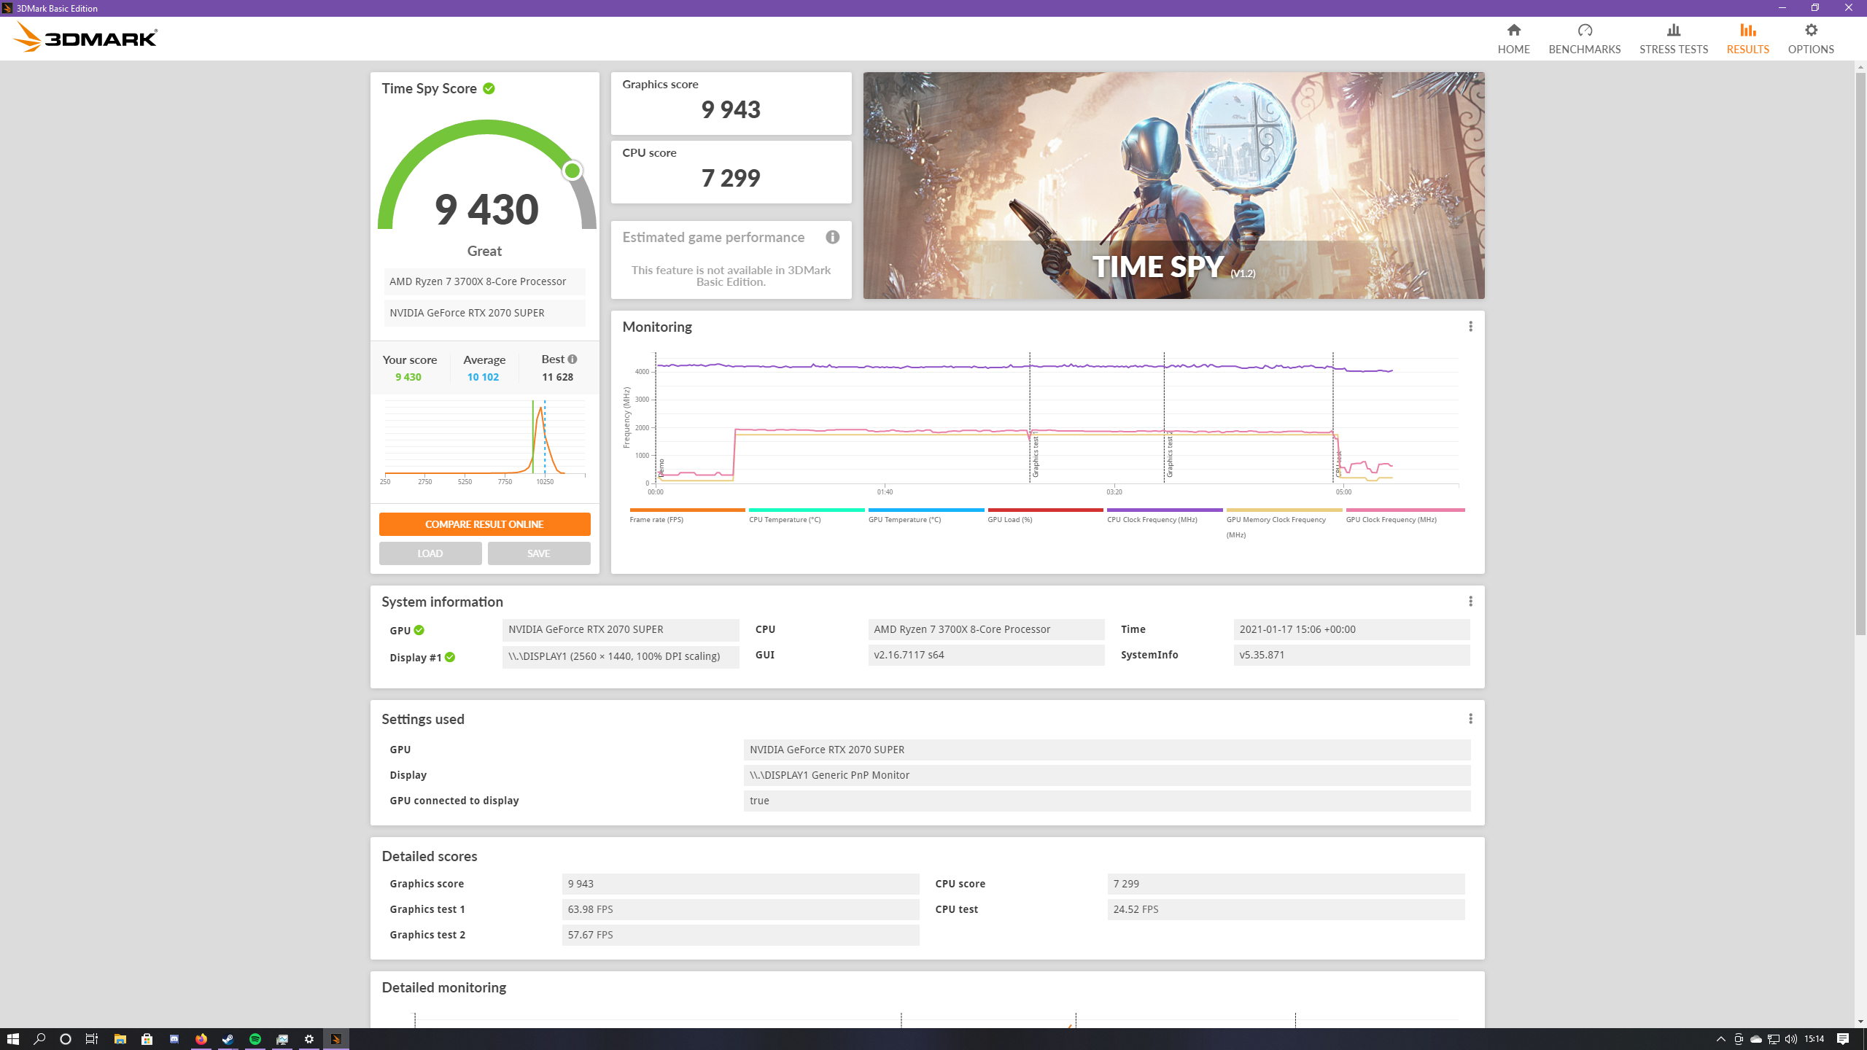The width and height of the screenshot is (1867, 1050).
Task: Click COMPARE RESULT ONLINE button
Action: tap(484, 524)
